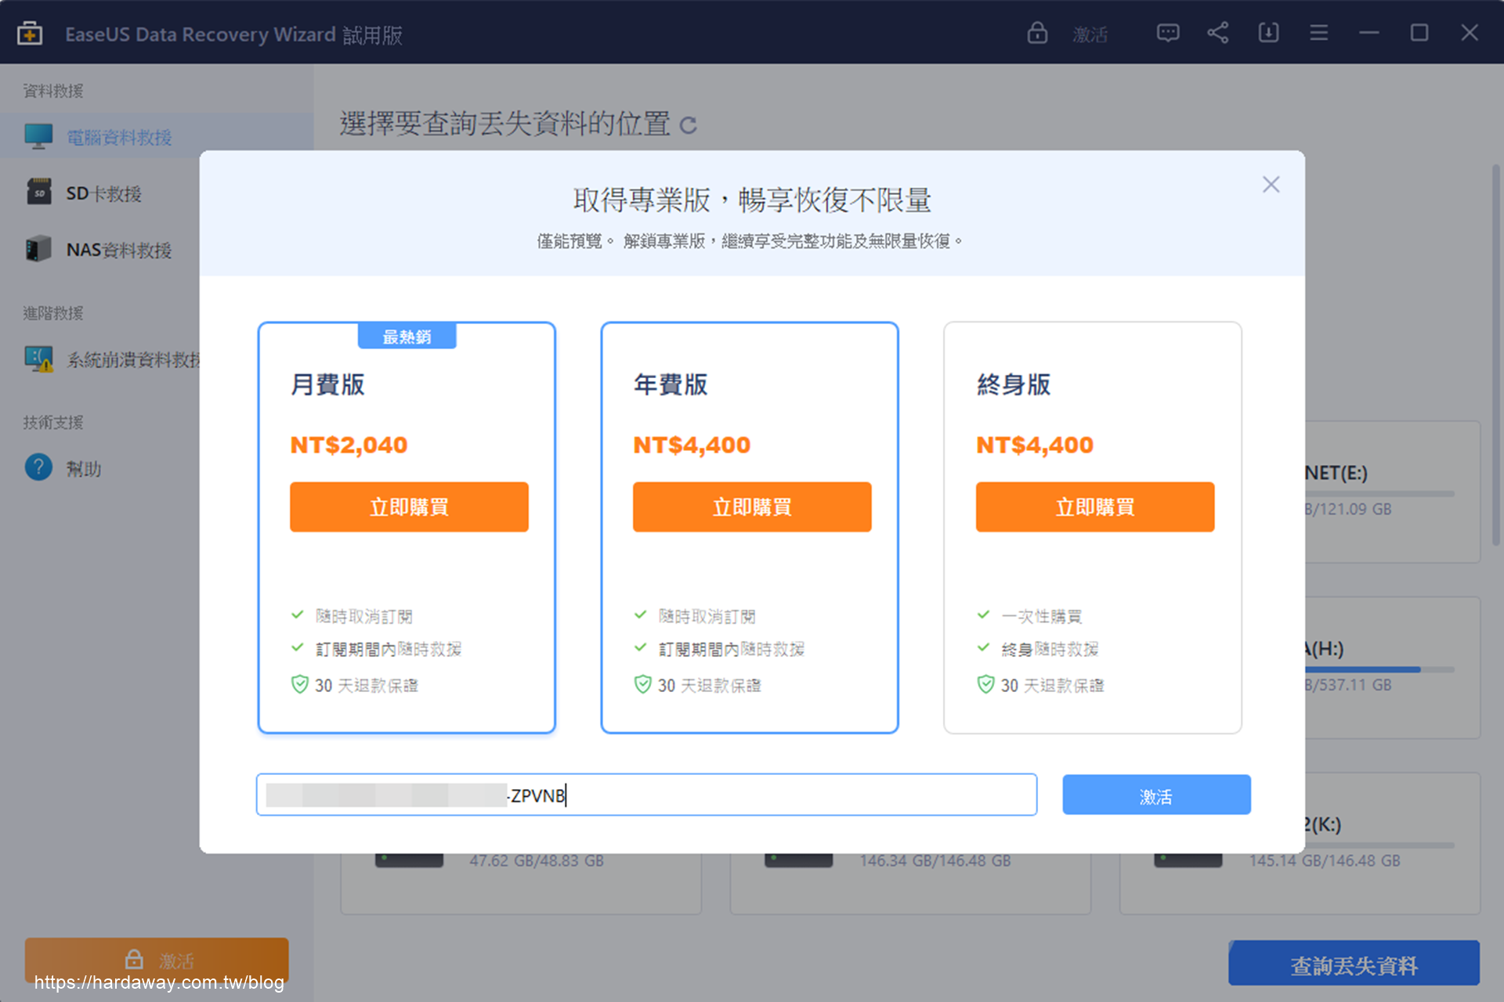Screen dimensions: 1504x1002
Task: Click NT$4,400 price under 年費版
Action: point(692,445)
